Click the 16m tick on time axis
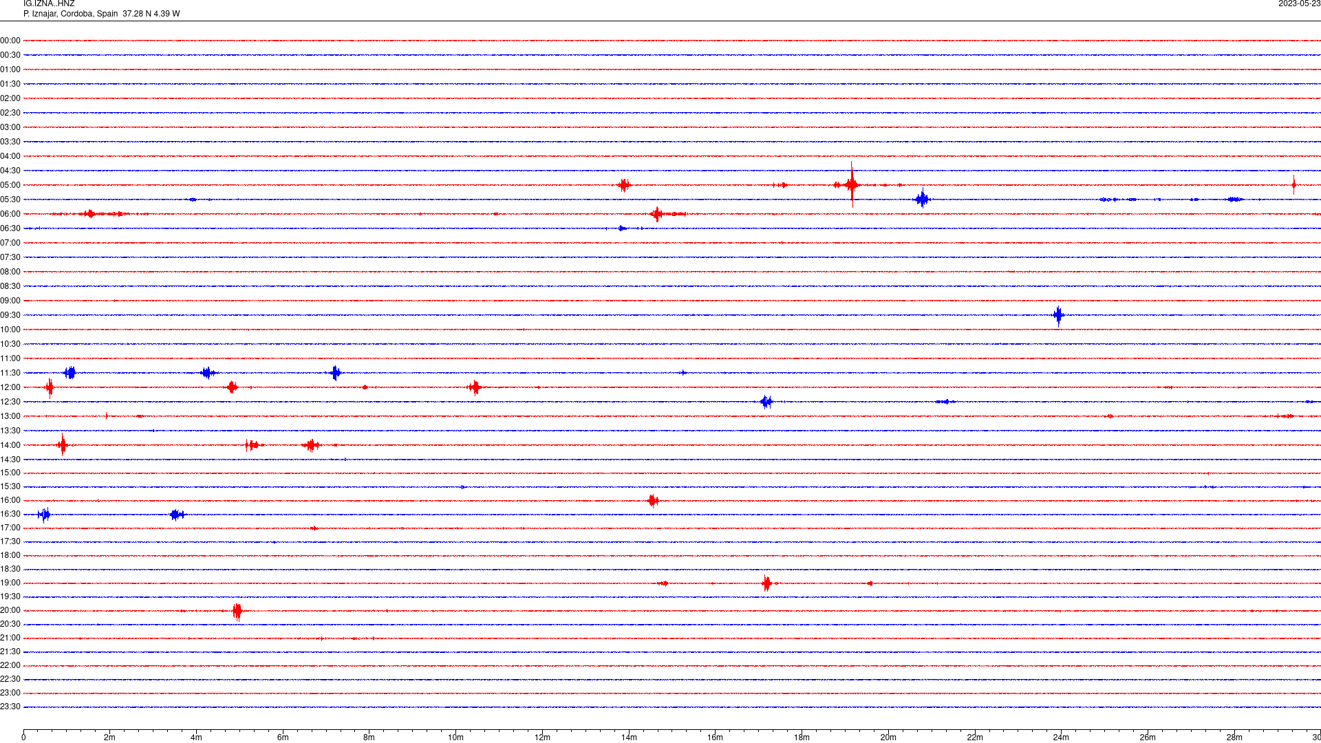The width and height of the screenshot is (1321, 743). 716,737
